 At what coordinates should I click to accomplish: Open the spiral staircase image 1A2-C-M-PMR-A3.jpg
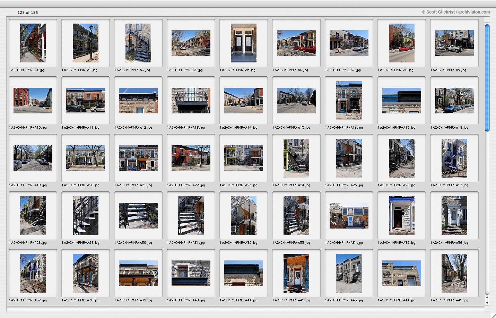[x=138, y=43]
